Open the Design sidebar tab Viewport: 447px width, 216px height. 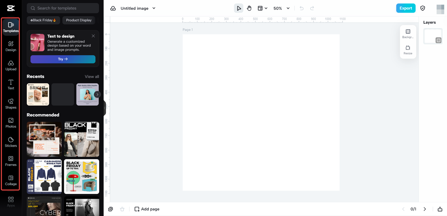click(x=11, y=46)
